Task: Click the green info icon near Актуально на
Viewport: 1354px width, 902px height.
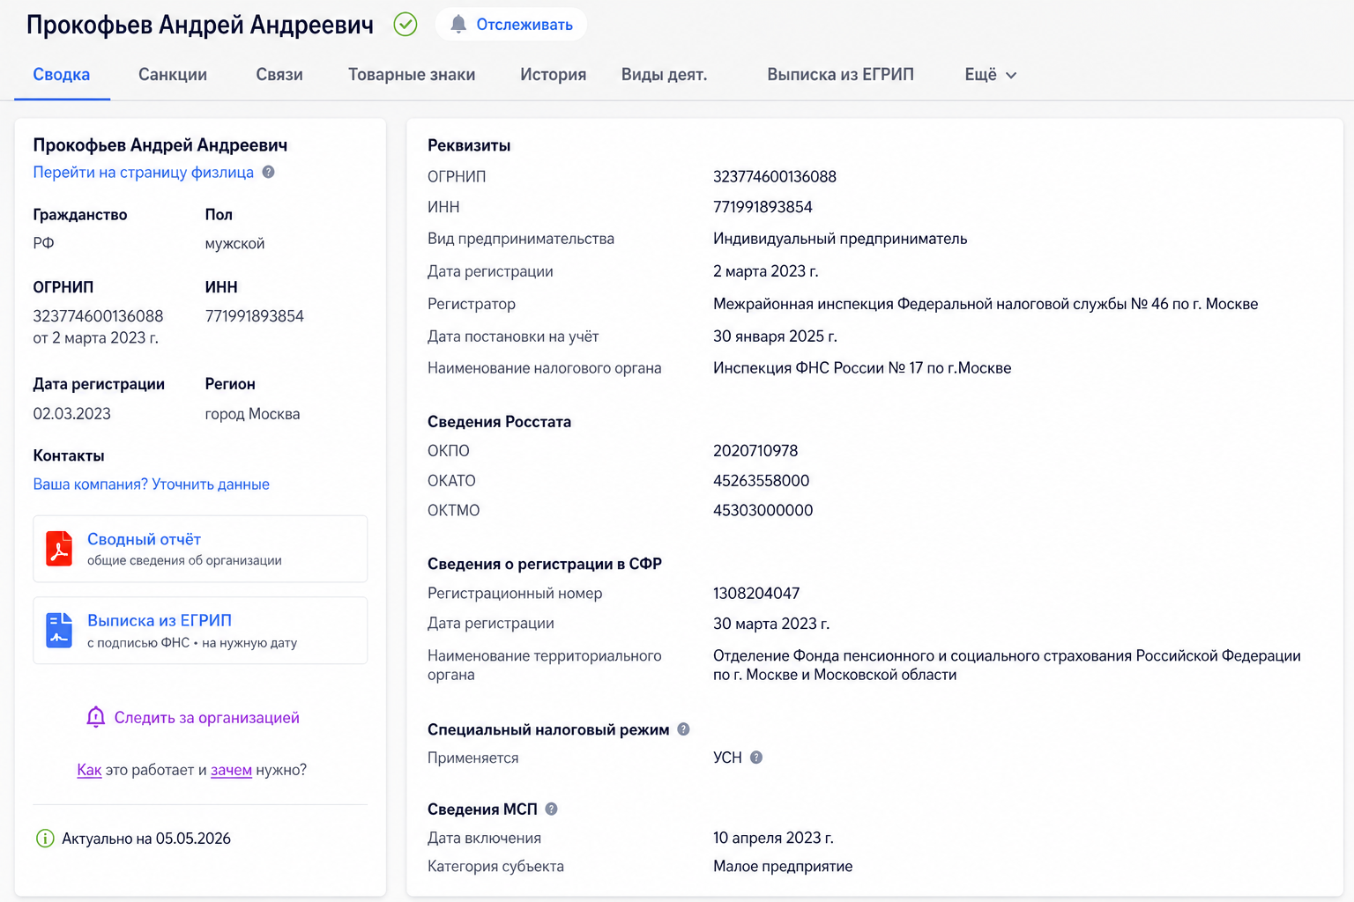Action: 45,839
